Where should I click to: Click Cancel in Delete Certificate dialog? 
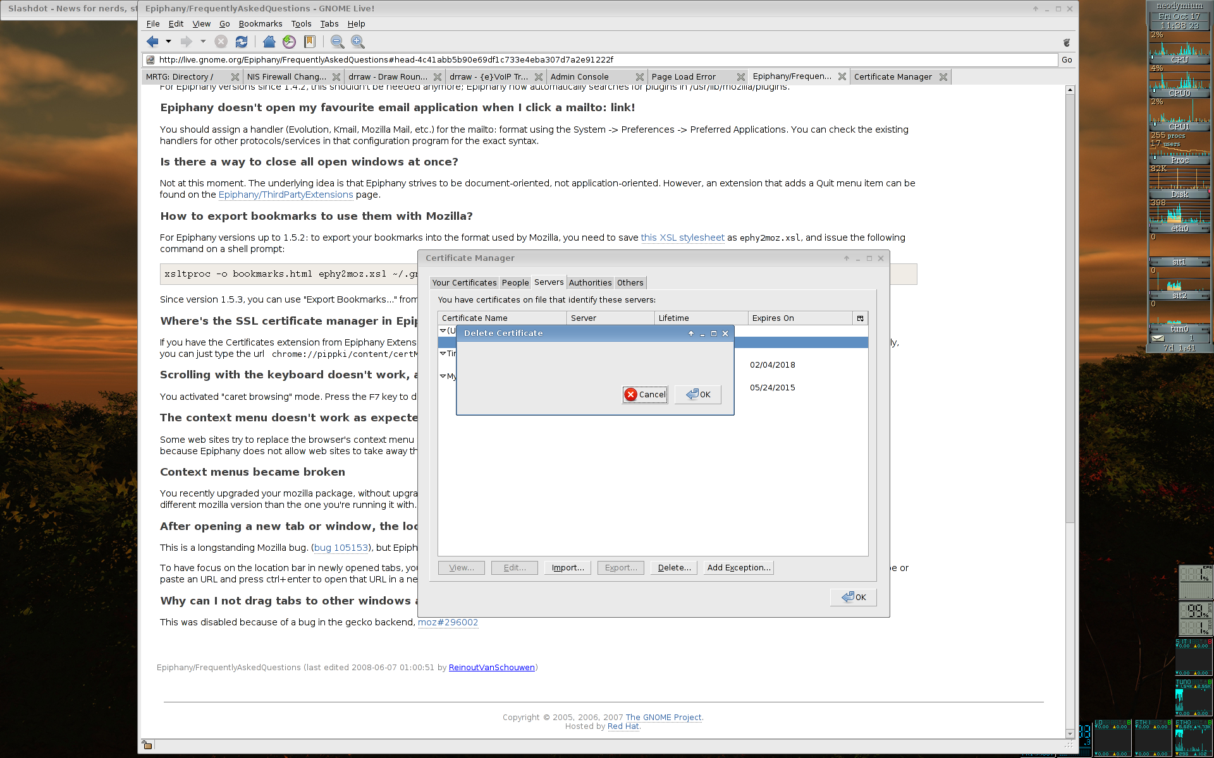point(645,395)
